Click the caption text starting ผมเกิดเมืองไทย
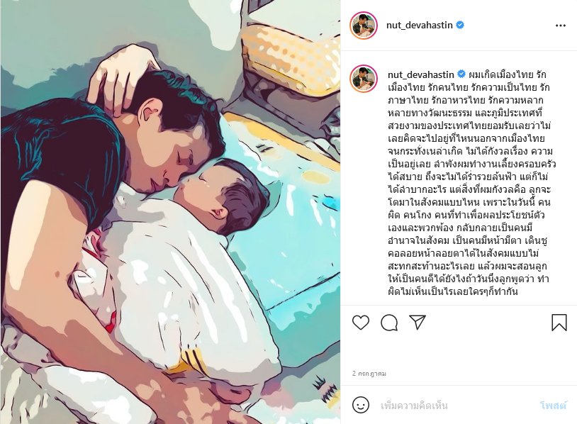 point(472,183)
